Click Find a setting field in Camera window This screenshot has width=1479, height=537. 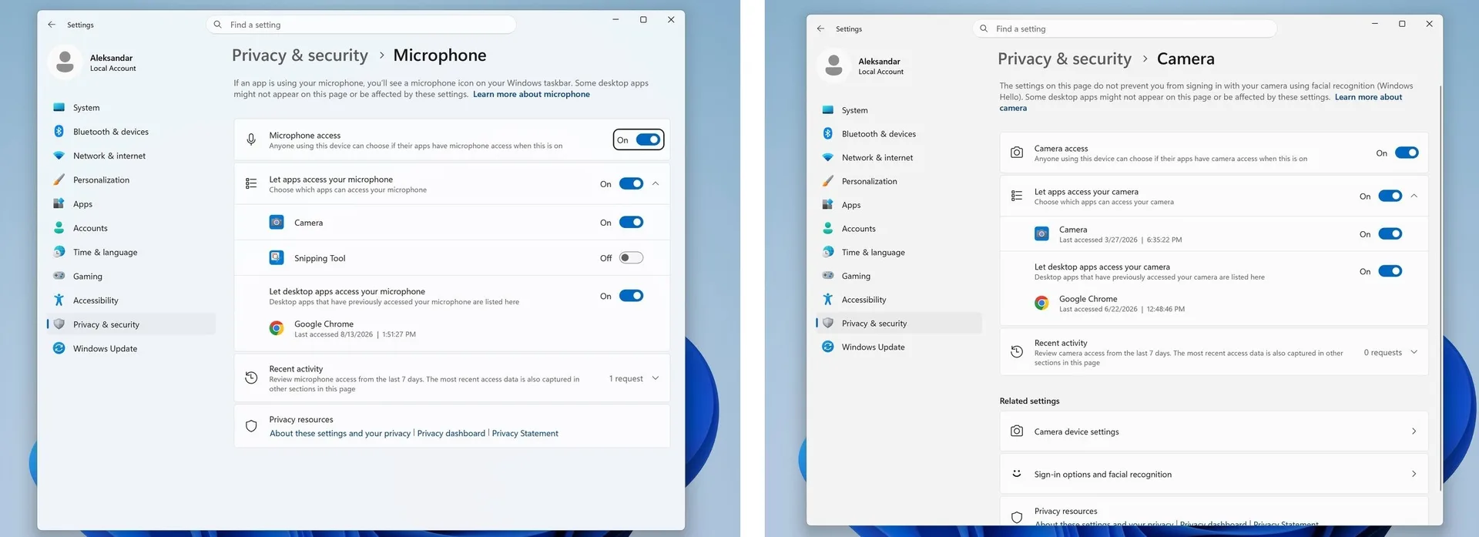[x=1125, y=29]
